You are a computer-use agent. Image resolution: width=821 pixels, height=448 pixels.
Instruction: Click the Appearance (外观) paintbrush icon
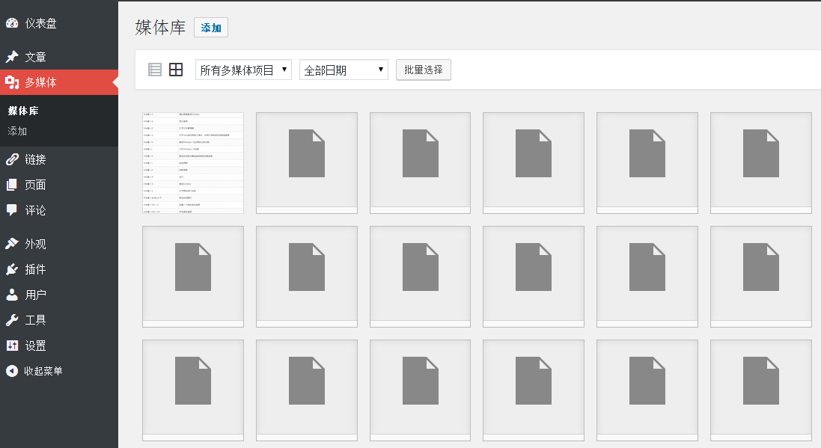tap(12, 244)
